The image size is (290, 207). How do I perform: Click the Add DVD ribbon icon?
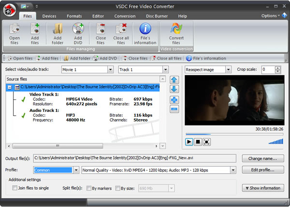(78, 34)
